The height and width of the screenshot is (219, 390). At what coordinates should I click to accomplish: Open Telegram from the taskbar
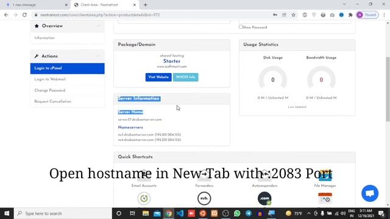(x=249, y=214)
